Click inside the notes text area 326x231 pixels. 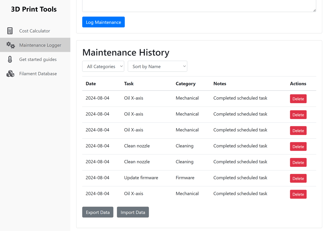[199, 6]
